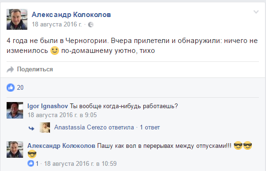Click the Поделиться share link
Image resolution: width=266 pixels, height=171 pixels.
(x=35, y=69)
